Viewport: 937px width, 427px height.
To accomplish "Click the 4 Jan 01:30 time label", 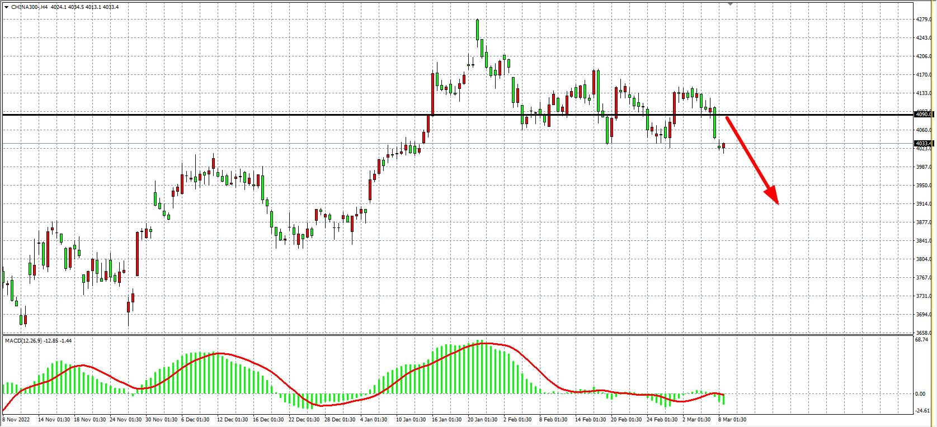I will point(374,420).
